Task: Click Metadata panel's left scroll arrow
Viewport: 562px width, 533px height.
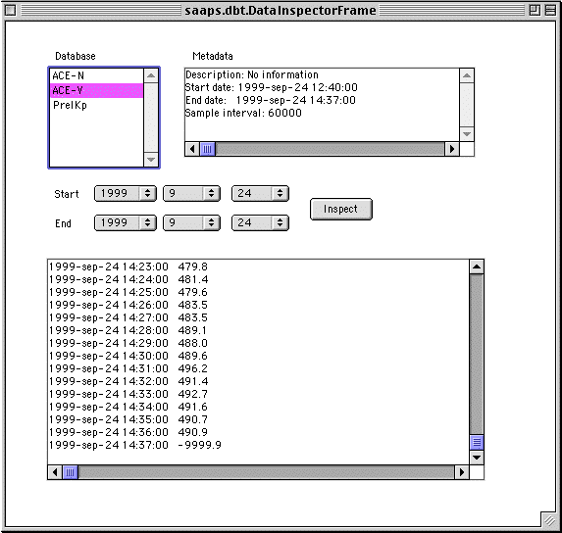Action: coord(192,149)
